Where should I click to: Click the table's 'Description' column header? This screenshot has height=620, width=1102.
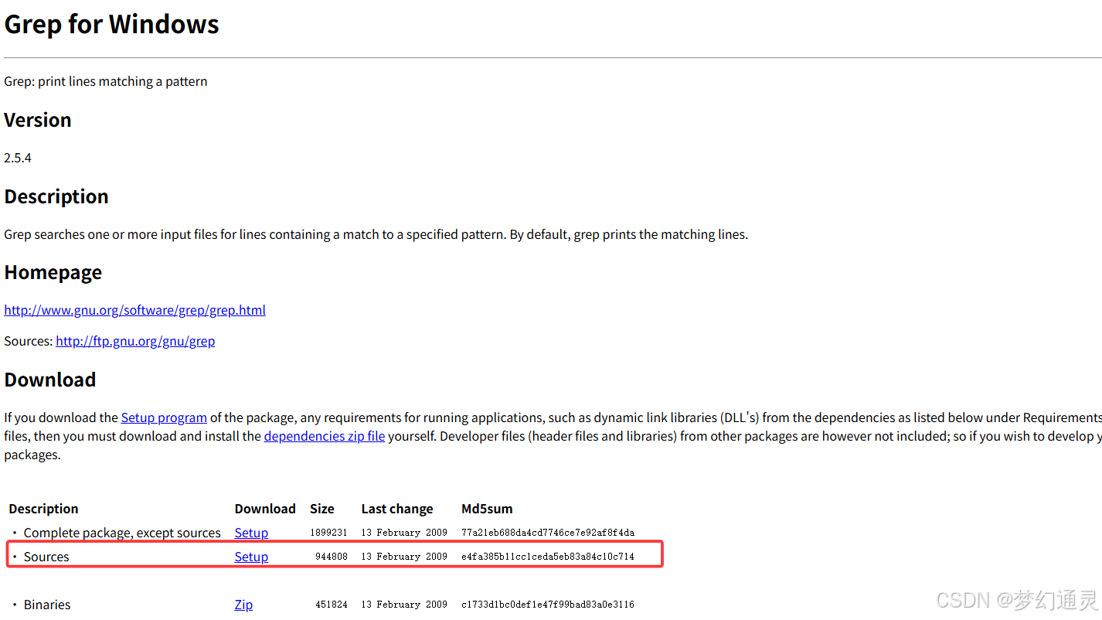(x=44, y=509)
